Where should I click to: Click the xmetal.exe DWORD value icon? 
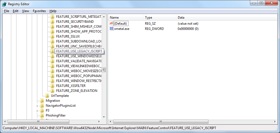[112, 29]
